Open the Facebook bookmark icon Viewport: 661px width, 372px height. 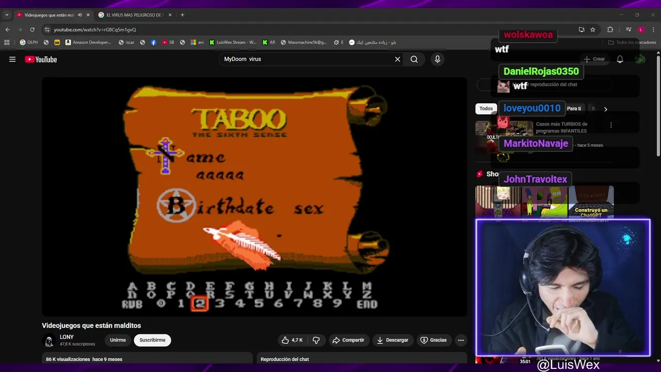(x=153, y=42)
